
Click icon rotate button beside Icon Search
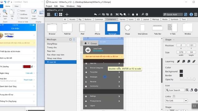click(x=192, y=90)
